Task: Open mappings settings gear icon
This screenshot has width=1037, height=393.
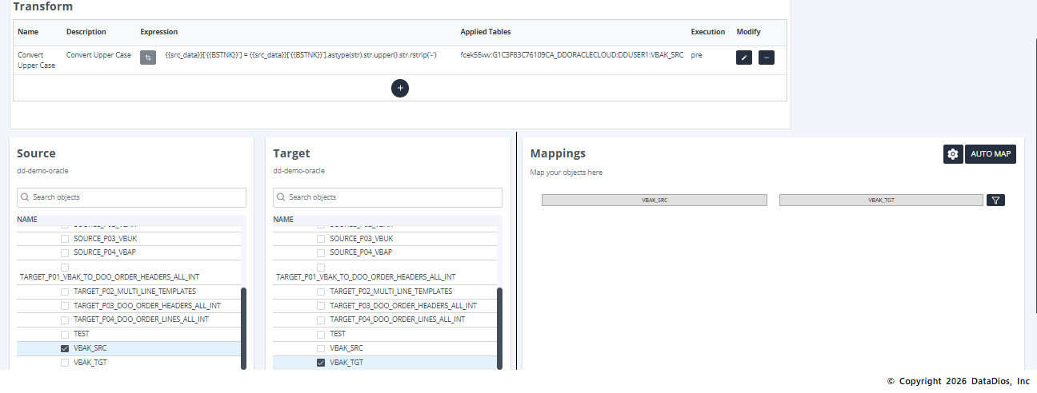Action: click(952, 154)
